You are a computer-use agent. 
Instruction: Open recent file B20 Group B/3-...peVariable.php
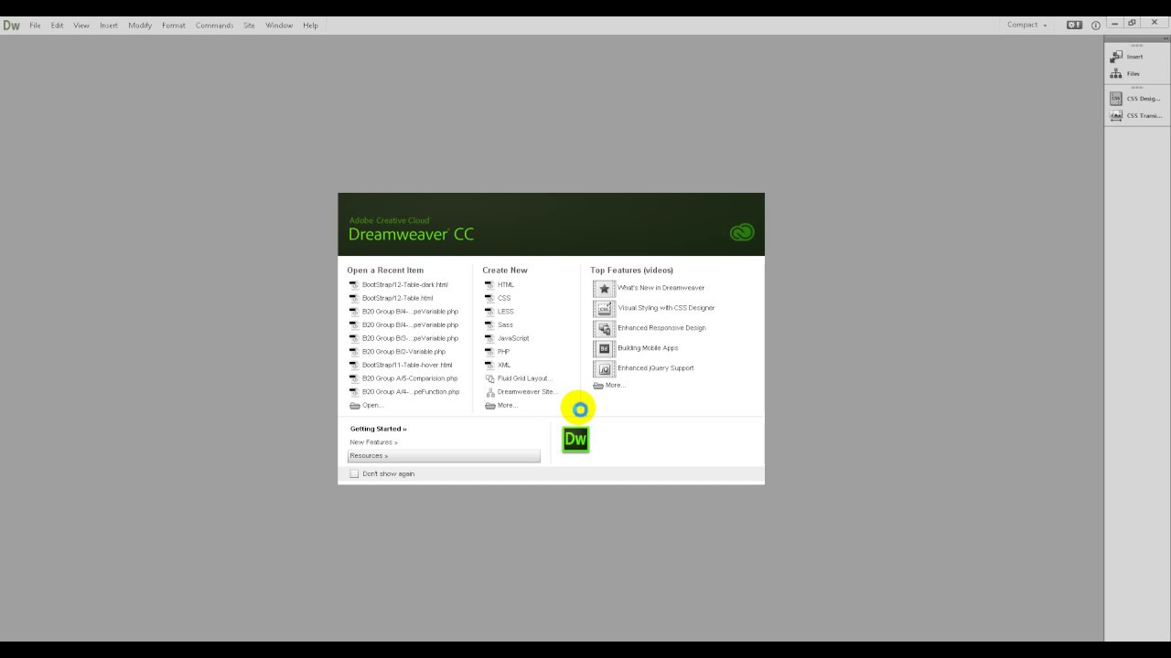[404, 338]
